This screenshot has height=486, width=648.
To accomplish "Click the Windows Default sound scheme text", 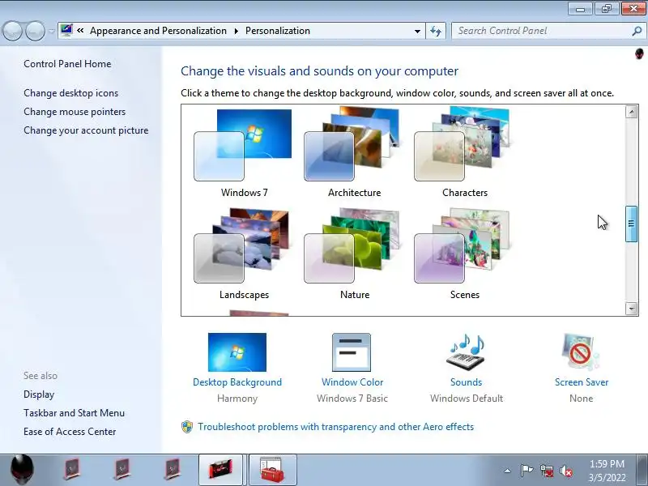I will (467, 399).
